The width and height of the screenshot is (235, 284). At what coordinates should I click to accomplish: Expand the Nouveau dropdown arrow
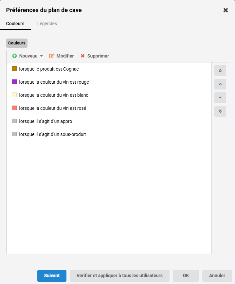[42, 56]
